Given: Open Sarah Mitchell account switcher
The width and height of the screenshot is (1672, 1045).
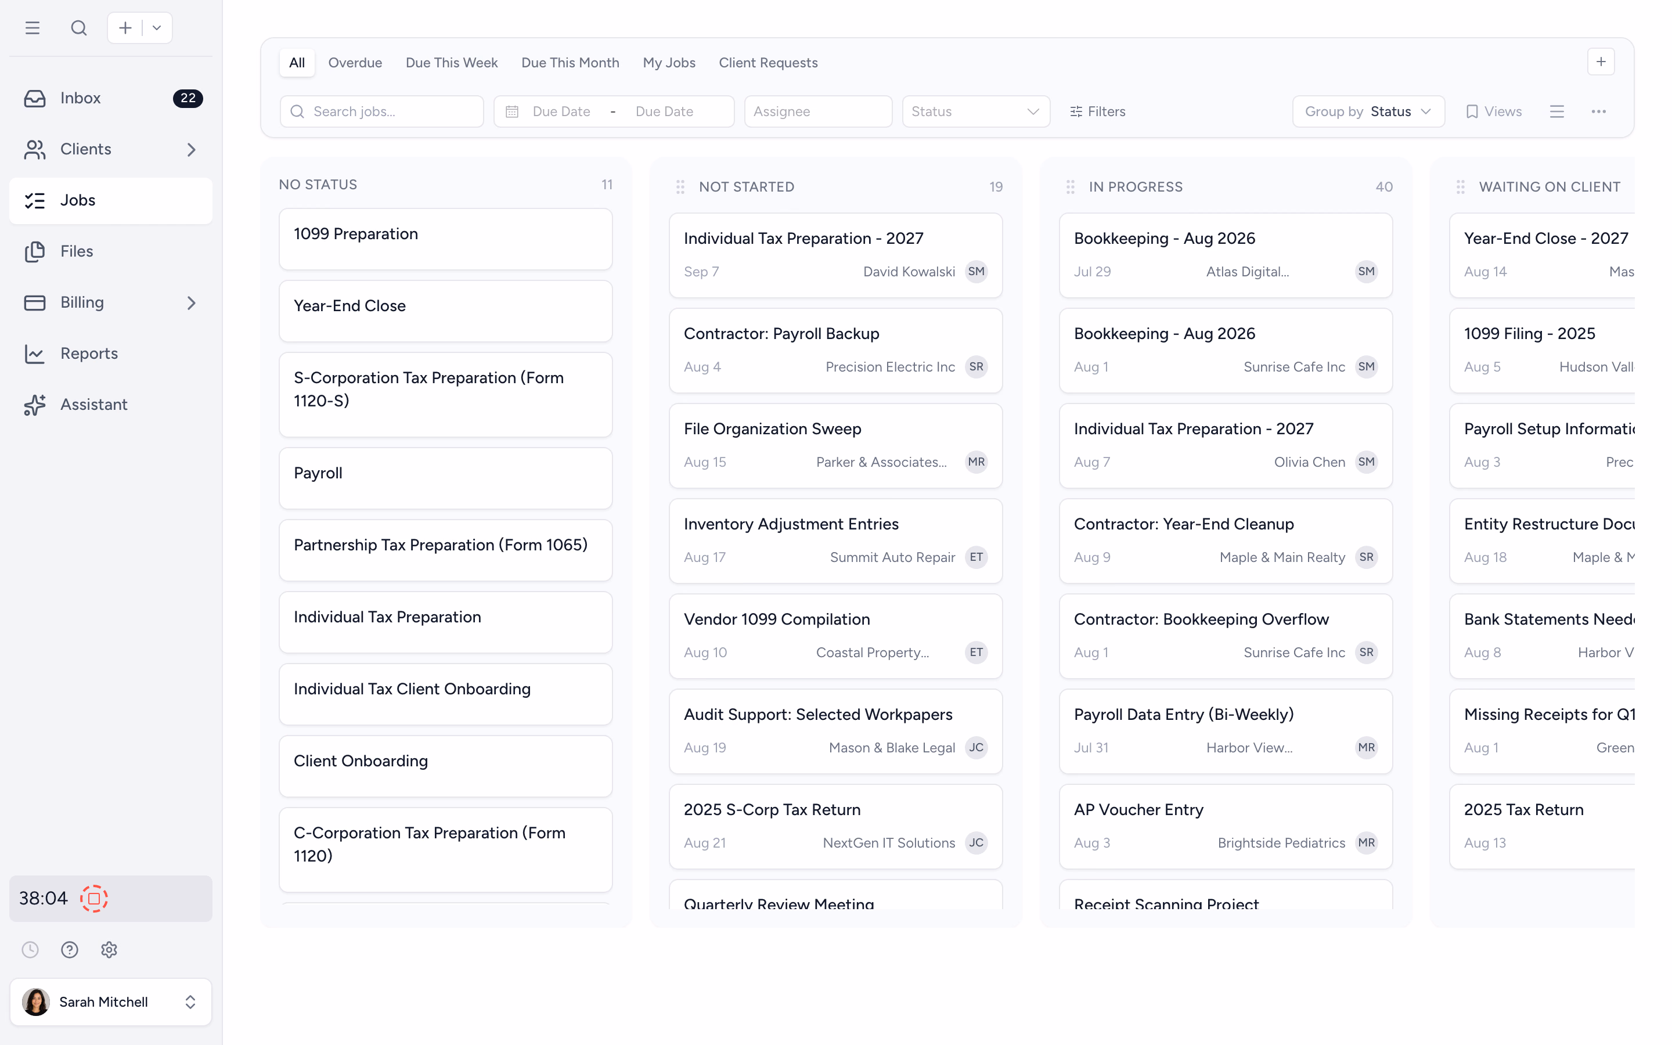Looking at the screenshot, I should [x=111, y=1002].
